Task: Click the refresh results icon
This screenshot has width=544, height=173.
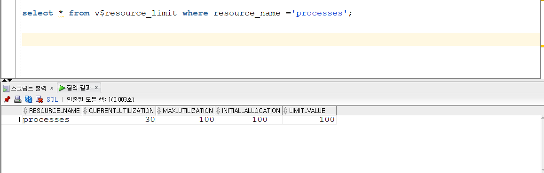Action: 29,100
